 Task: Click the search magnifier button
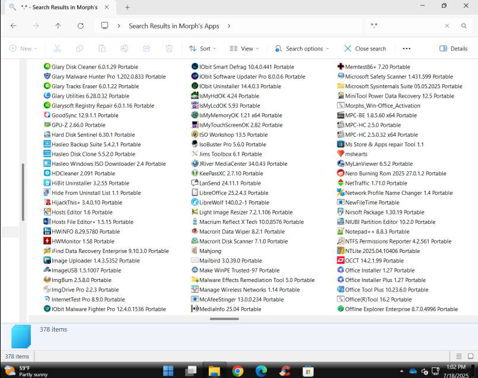pos(464,26)
